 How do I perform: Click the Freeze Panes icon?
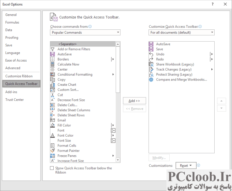pyautogui.click(x=52, y=156)
